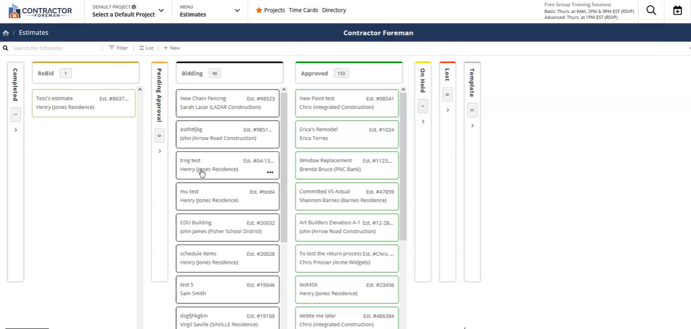691x329 pixels.
Task: Click the home icon in the breadcrumb
Action: [5, 33]
